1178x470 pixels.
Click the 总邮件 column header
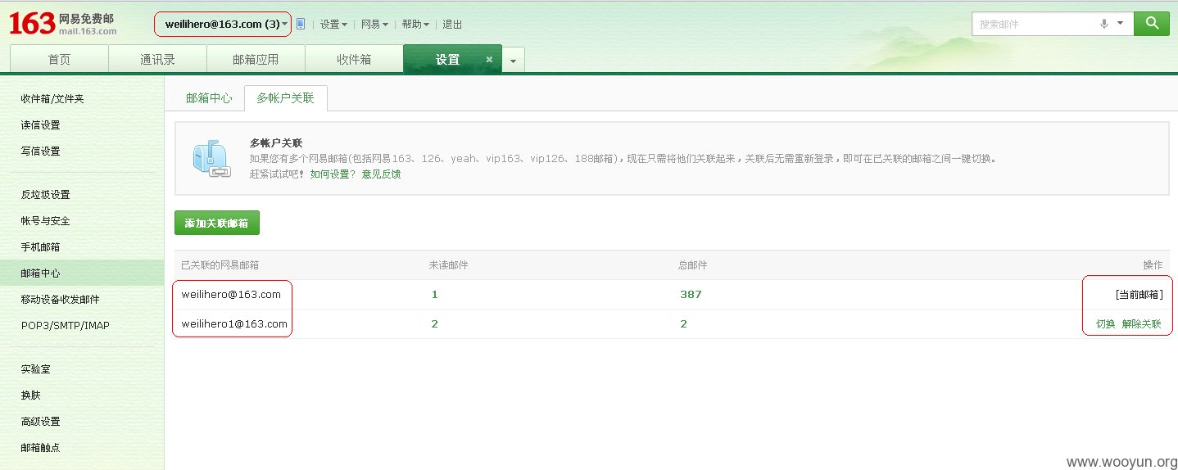click(693, 264)
